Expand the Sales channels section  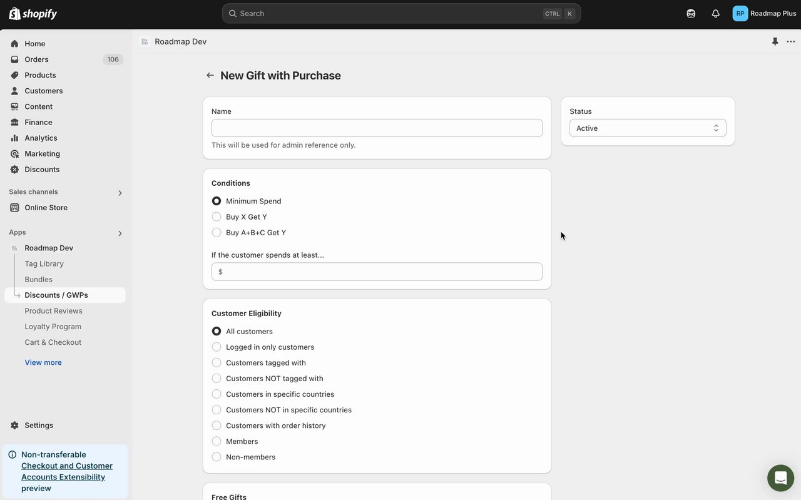[120, 193]
